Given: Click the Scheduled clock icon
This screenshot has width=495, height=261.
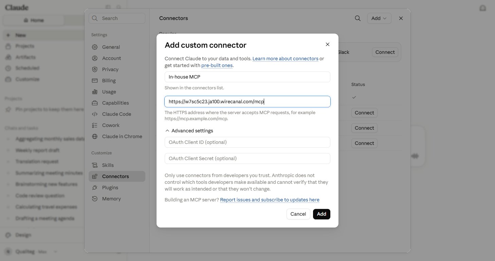Looking at the screenshot, I should pyautogui.click(x=8, y=68).
